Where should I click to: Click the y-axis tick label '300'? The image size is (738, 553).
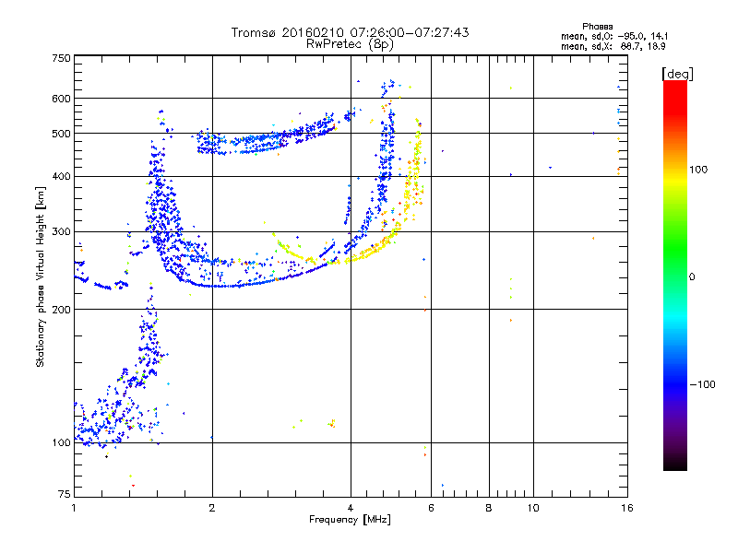tap(61, 232)
